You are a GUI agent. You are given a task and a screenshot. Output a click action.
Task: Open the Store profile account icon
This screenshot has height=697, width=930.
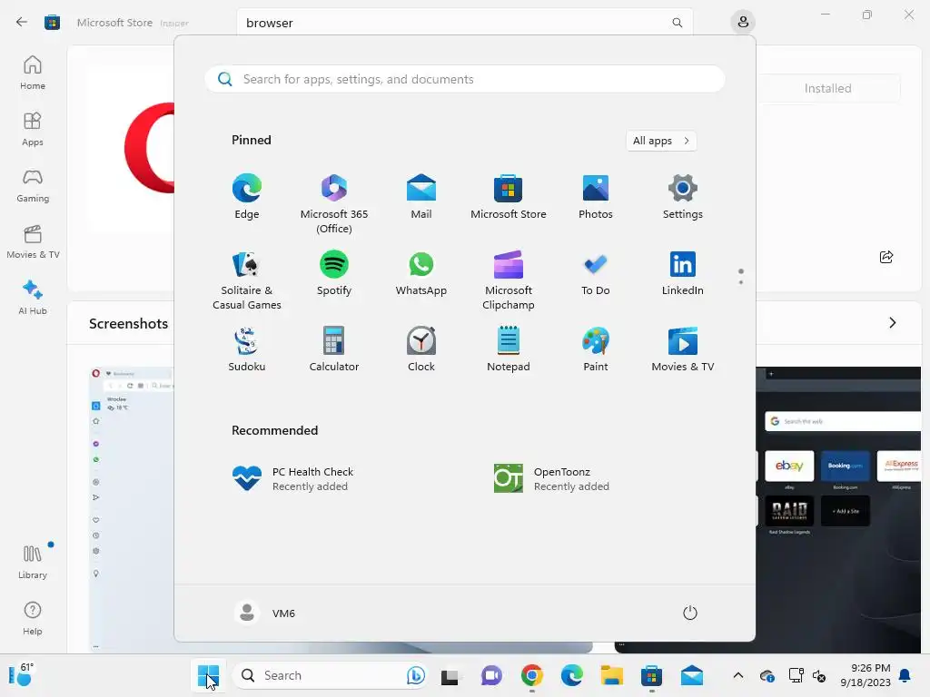[743, 23]
